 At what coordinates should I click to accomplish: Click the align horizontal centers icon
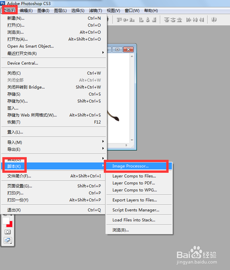click(148, 20)
